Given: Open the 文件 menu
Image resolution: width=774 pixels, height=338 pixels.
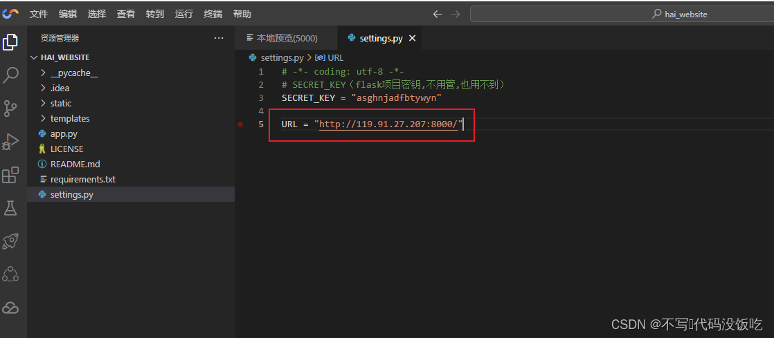Looking at the screenshot, I should point(39,15).
